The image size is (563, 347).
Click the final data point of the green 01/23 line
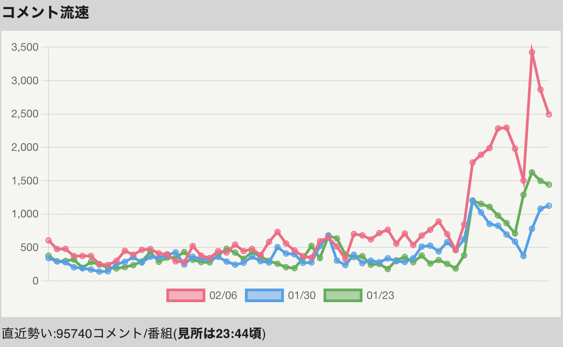548,184
